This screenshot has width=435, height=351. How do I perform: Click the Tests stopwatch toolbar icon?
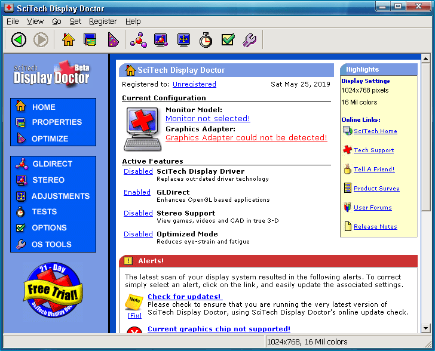[206, 40]
